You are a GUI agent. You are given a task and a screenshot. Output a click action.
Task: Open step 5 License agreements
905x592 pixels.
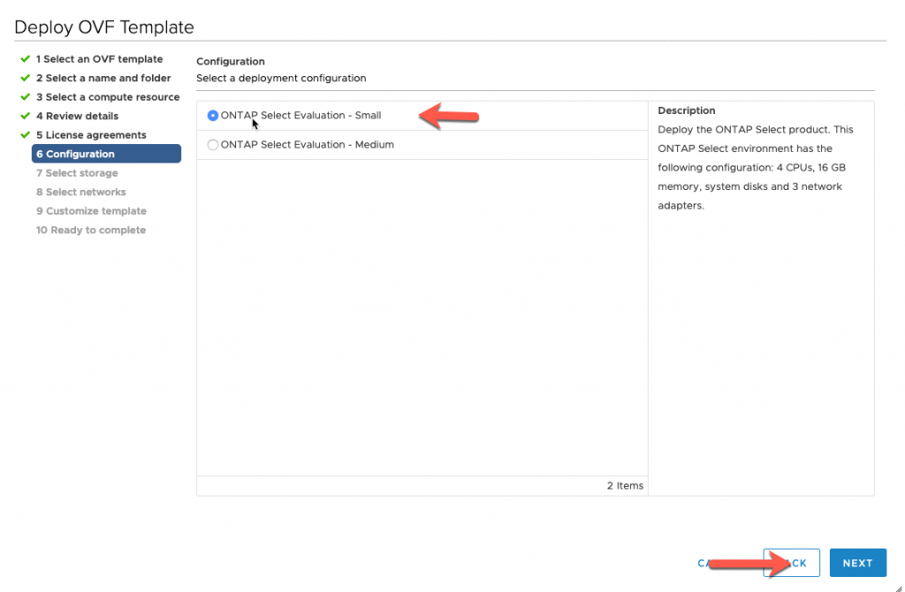coord(91,135)
